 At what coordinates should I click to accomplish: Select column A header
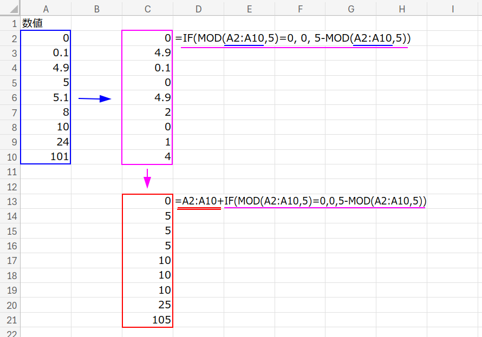tap(45, 8)
